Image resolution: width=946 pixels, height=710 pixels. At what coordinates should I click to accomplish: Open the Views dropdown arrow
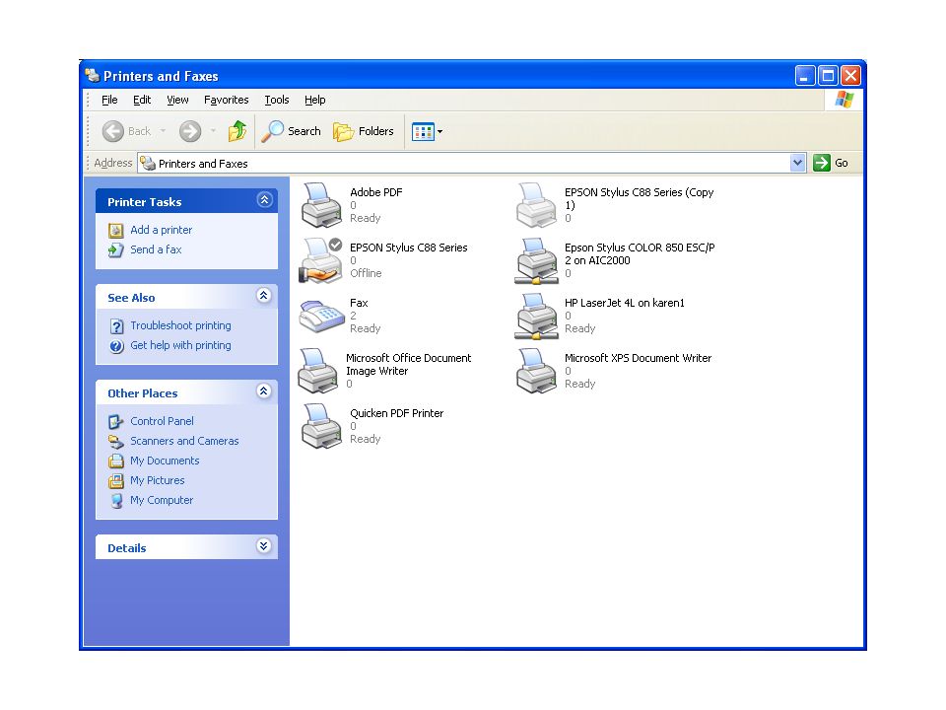439,131
